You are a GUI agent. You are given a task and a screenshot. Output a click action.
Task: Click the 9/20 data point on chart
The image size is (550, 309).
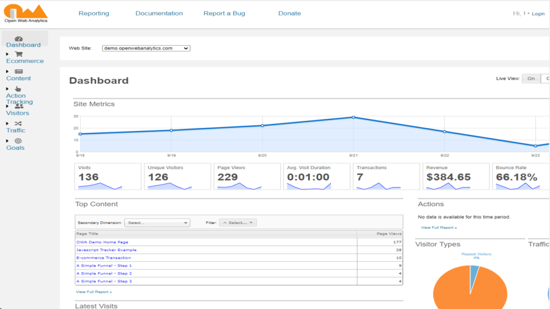point(262,125)
